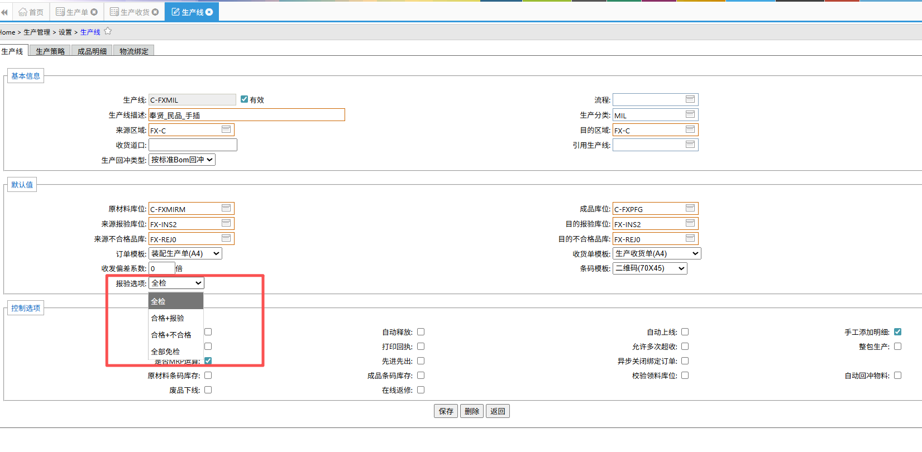Select 全检 option in dropdown list
Image resolution: width=922 pixels, height=452 pixels.
(x=176, y=301)
